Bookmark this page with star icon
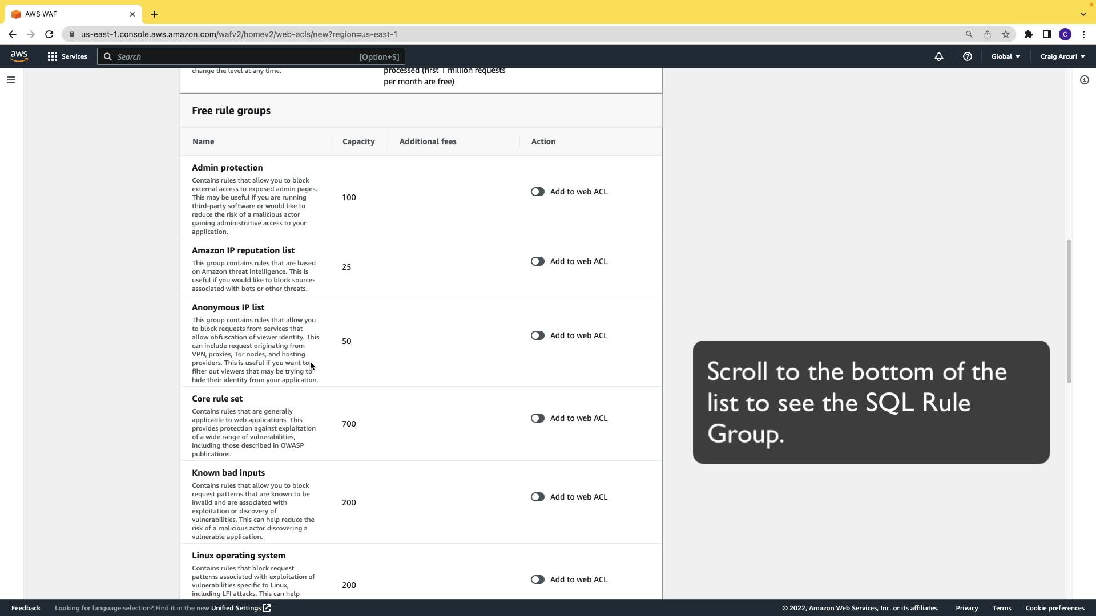Image resolution: width=1096 pixels, height=616 pixels. point(1005,34)
